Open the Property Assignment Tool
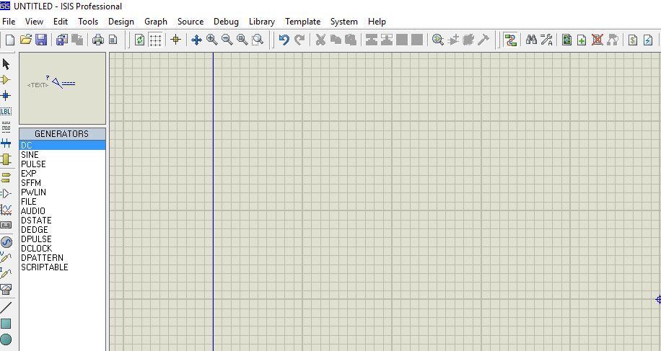This screenshot has height=351, width=661. tap(546, 40)
